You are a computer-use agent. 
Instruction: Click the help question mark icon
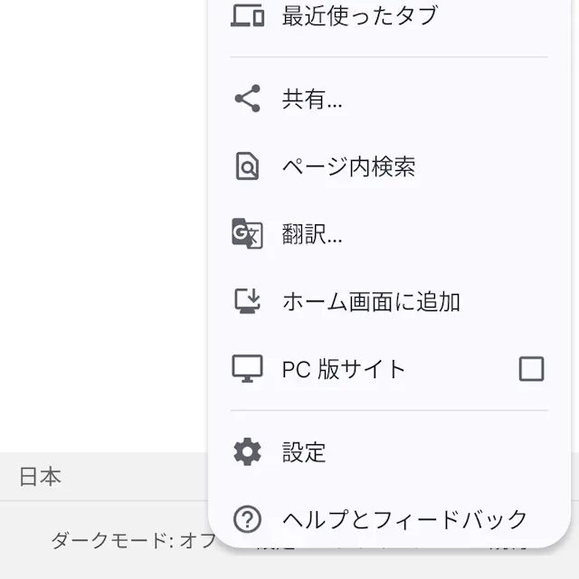coord(247,519)
